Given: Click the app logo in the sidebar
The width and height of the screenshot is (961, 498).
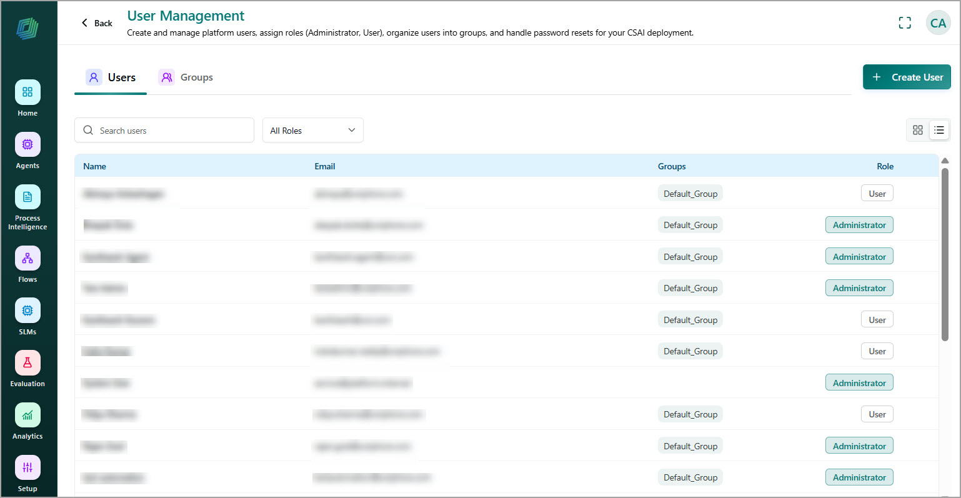Looking at the screenshot, I should (x=27, y=28).
